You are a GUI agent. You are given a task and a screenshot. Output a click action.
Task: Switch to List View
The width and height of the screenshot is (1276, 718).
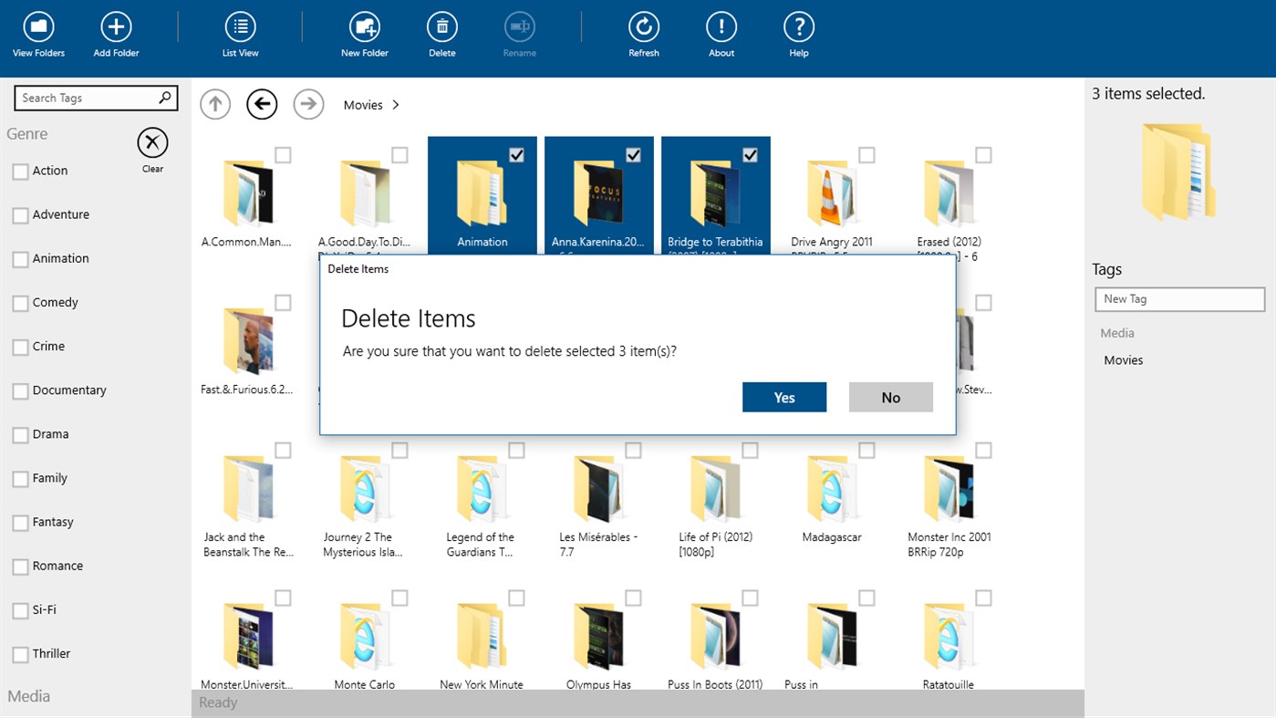240,34
